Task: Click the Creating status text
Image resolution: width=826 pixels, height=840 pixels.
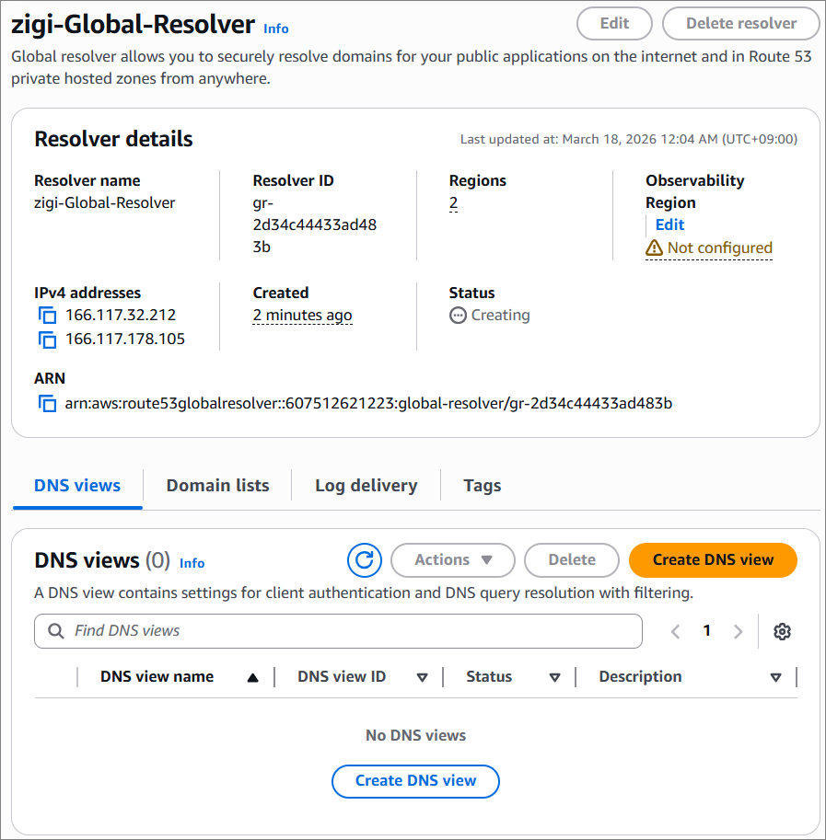Action: click(x=500, y=315)
